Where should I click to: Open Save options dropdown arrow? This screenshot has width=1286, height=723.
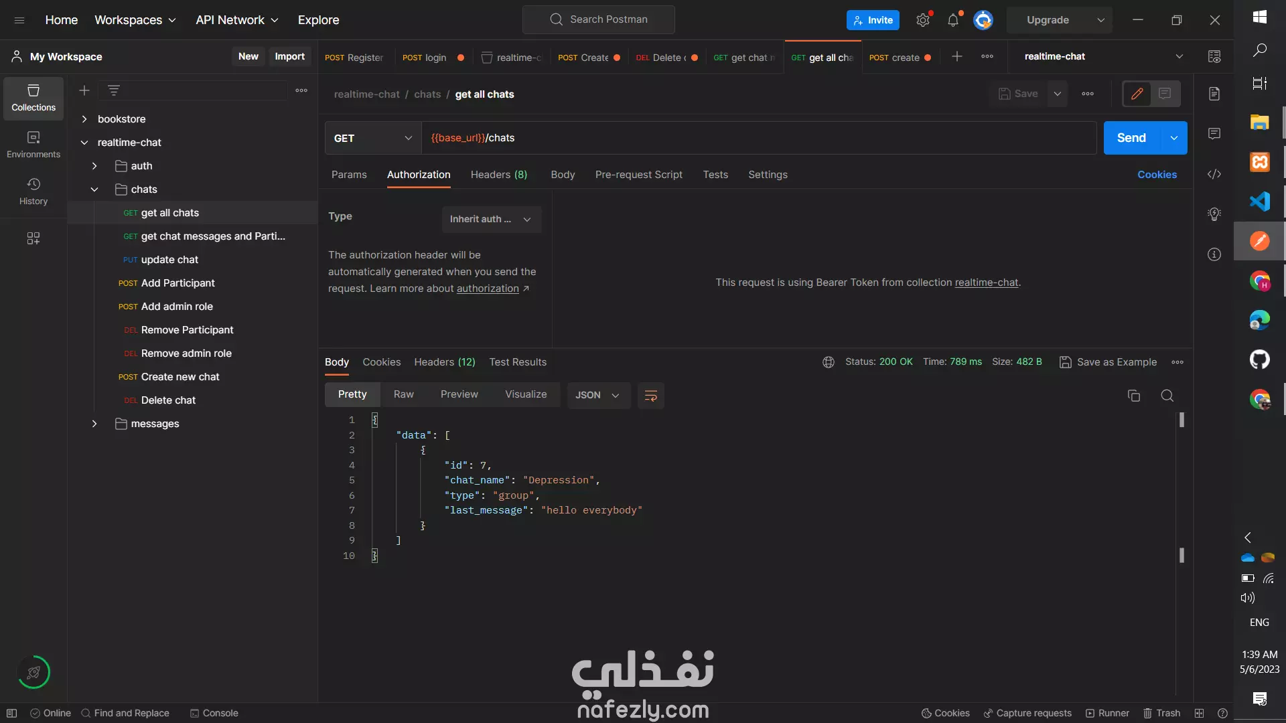1058,94
